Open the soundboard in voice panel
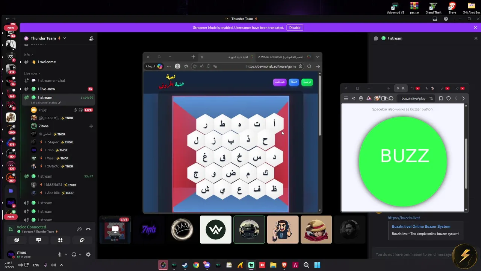 pyautogui.click(x=82, y=240)
